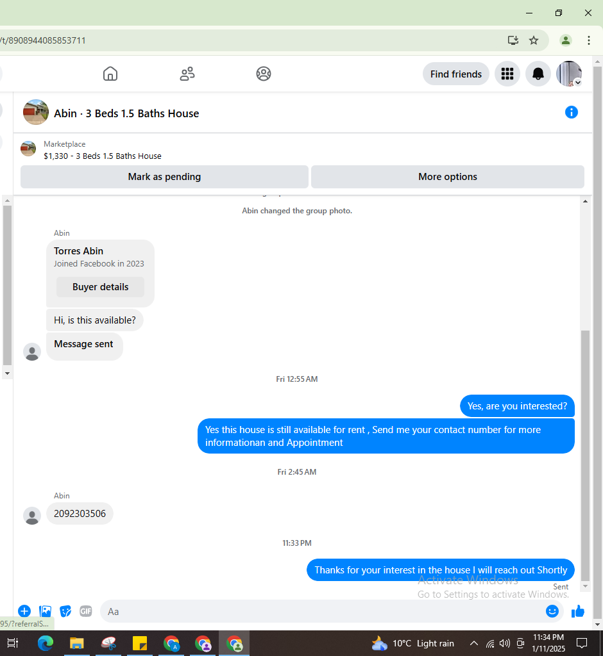The width and height of the screenshot is (603, 656).
Task: Click the Aa message input field
Action: (x=323, y=612)
